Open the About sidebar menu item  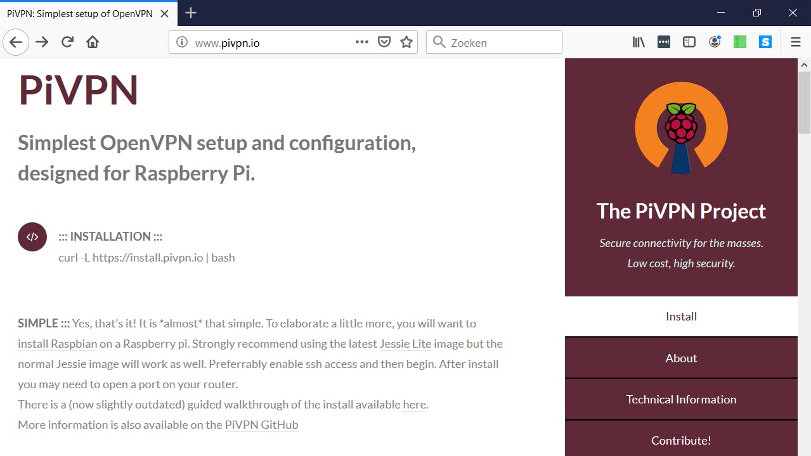click(x=681, y=358)
